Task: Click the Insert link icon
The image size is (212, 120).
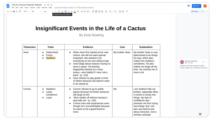Action: [82, 11]
